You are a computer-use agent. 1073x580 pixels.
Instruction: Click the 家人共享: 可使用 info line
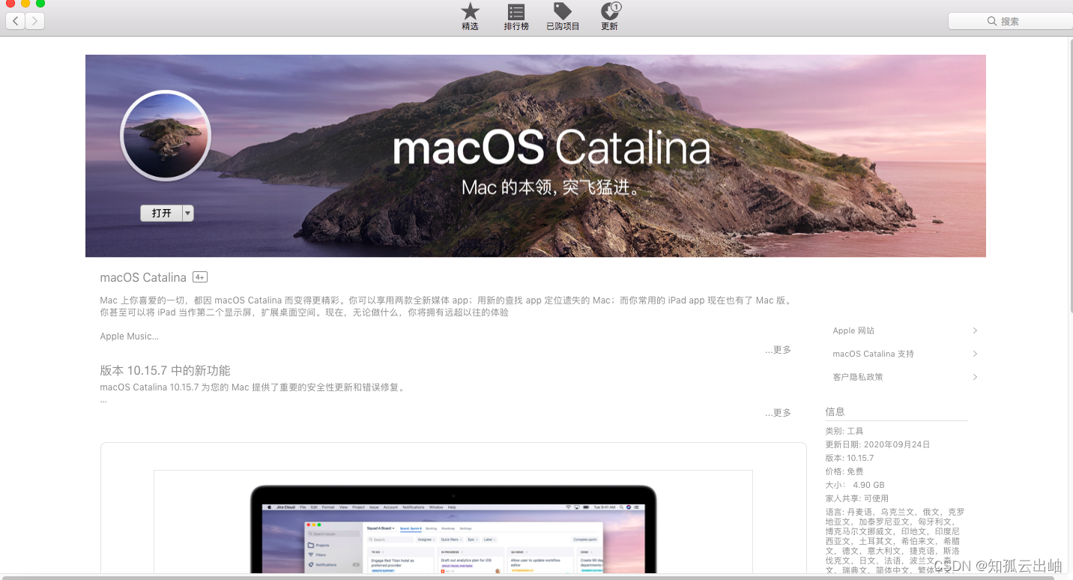[856, 498]
